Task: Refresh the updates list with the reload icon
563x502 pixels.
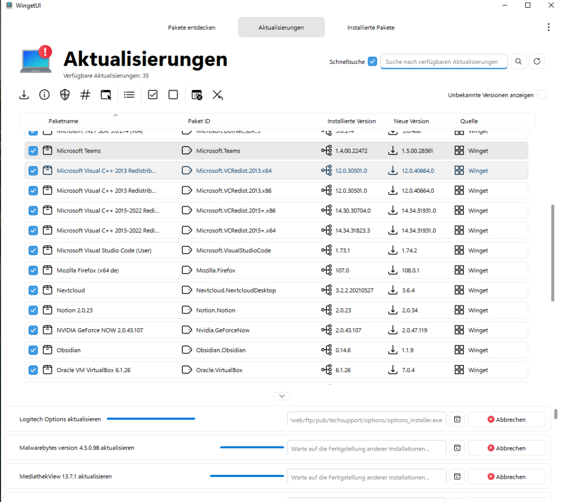Action: (x=536, y=61)
